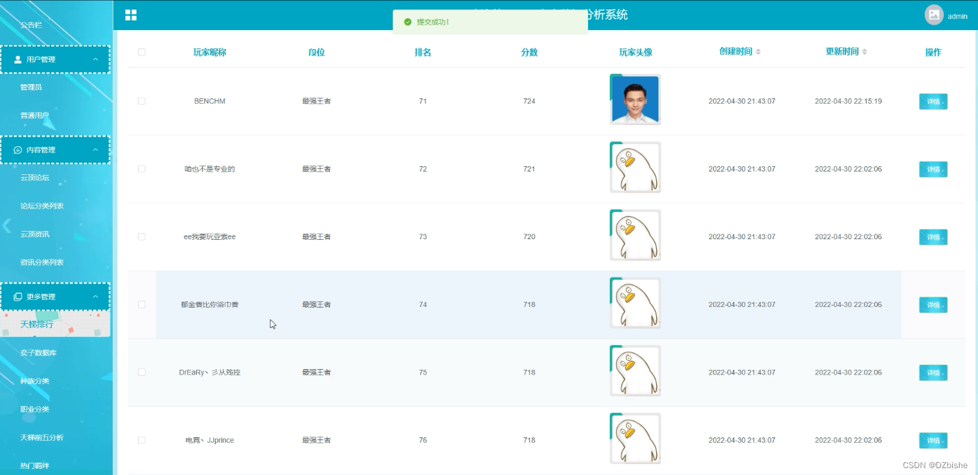Click the 更多管理 copy icon
This screenshot has width=978, height=475.
18,297
